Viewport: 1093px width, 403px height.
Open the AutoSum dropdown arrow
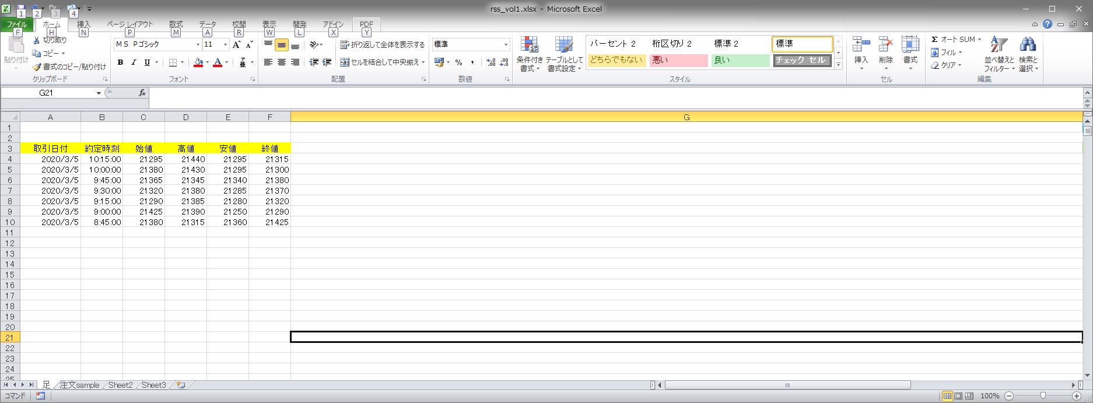(979, 40)
